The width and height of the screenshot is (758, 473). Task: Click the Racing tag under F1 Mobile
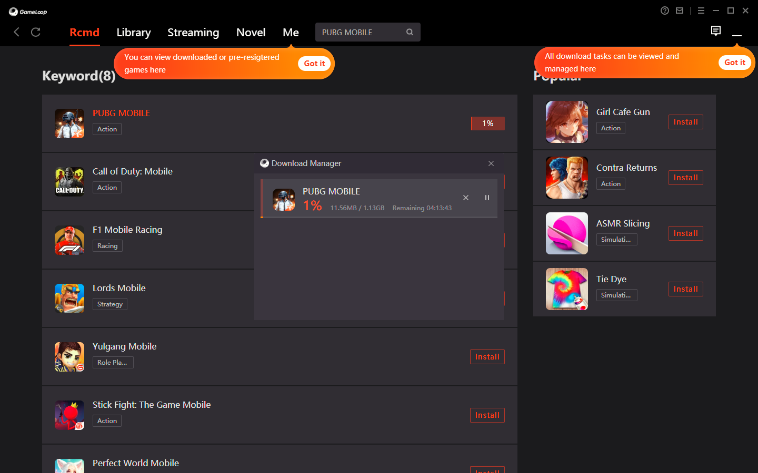[107, 246]
